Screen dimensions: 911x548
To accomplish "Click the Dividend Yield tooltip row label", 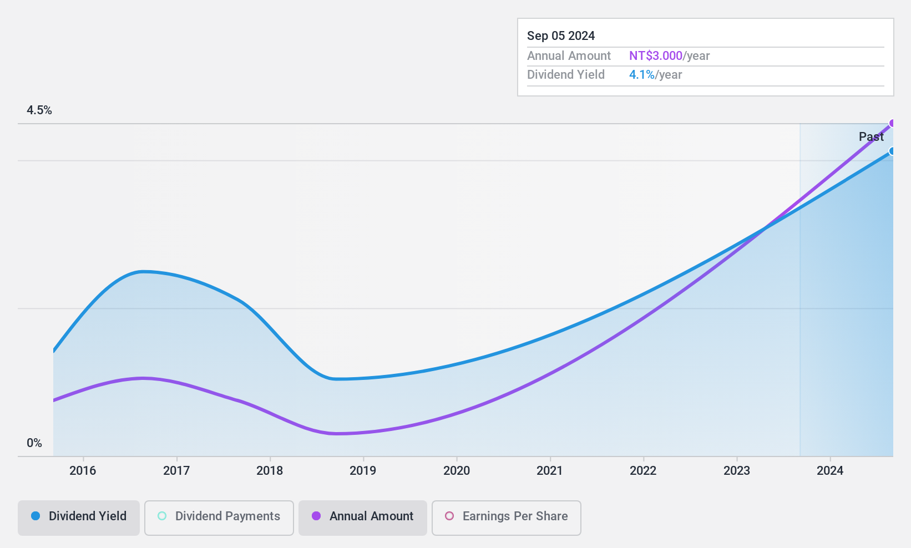I will [x=566, y=75].
